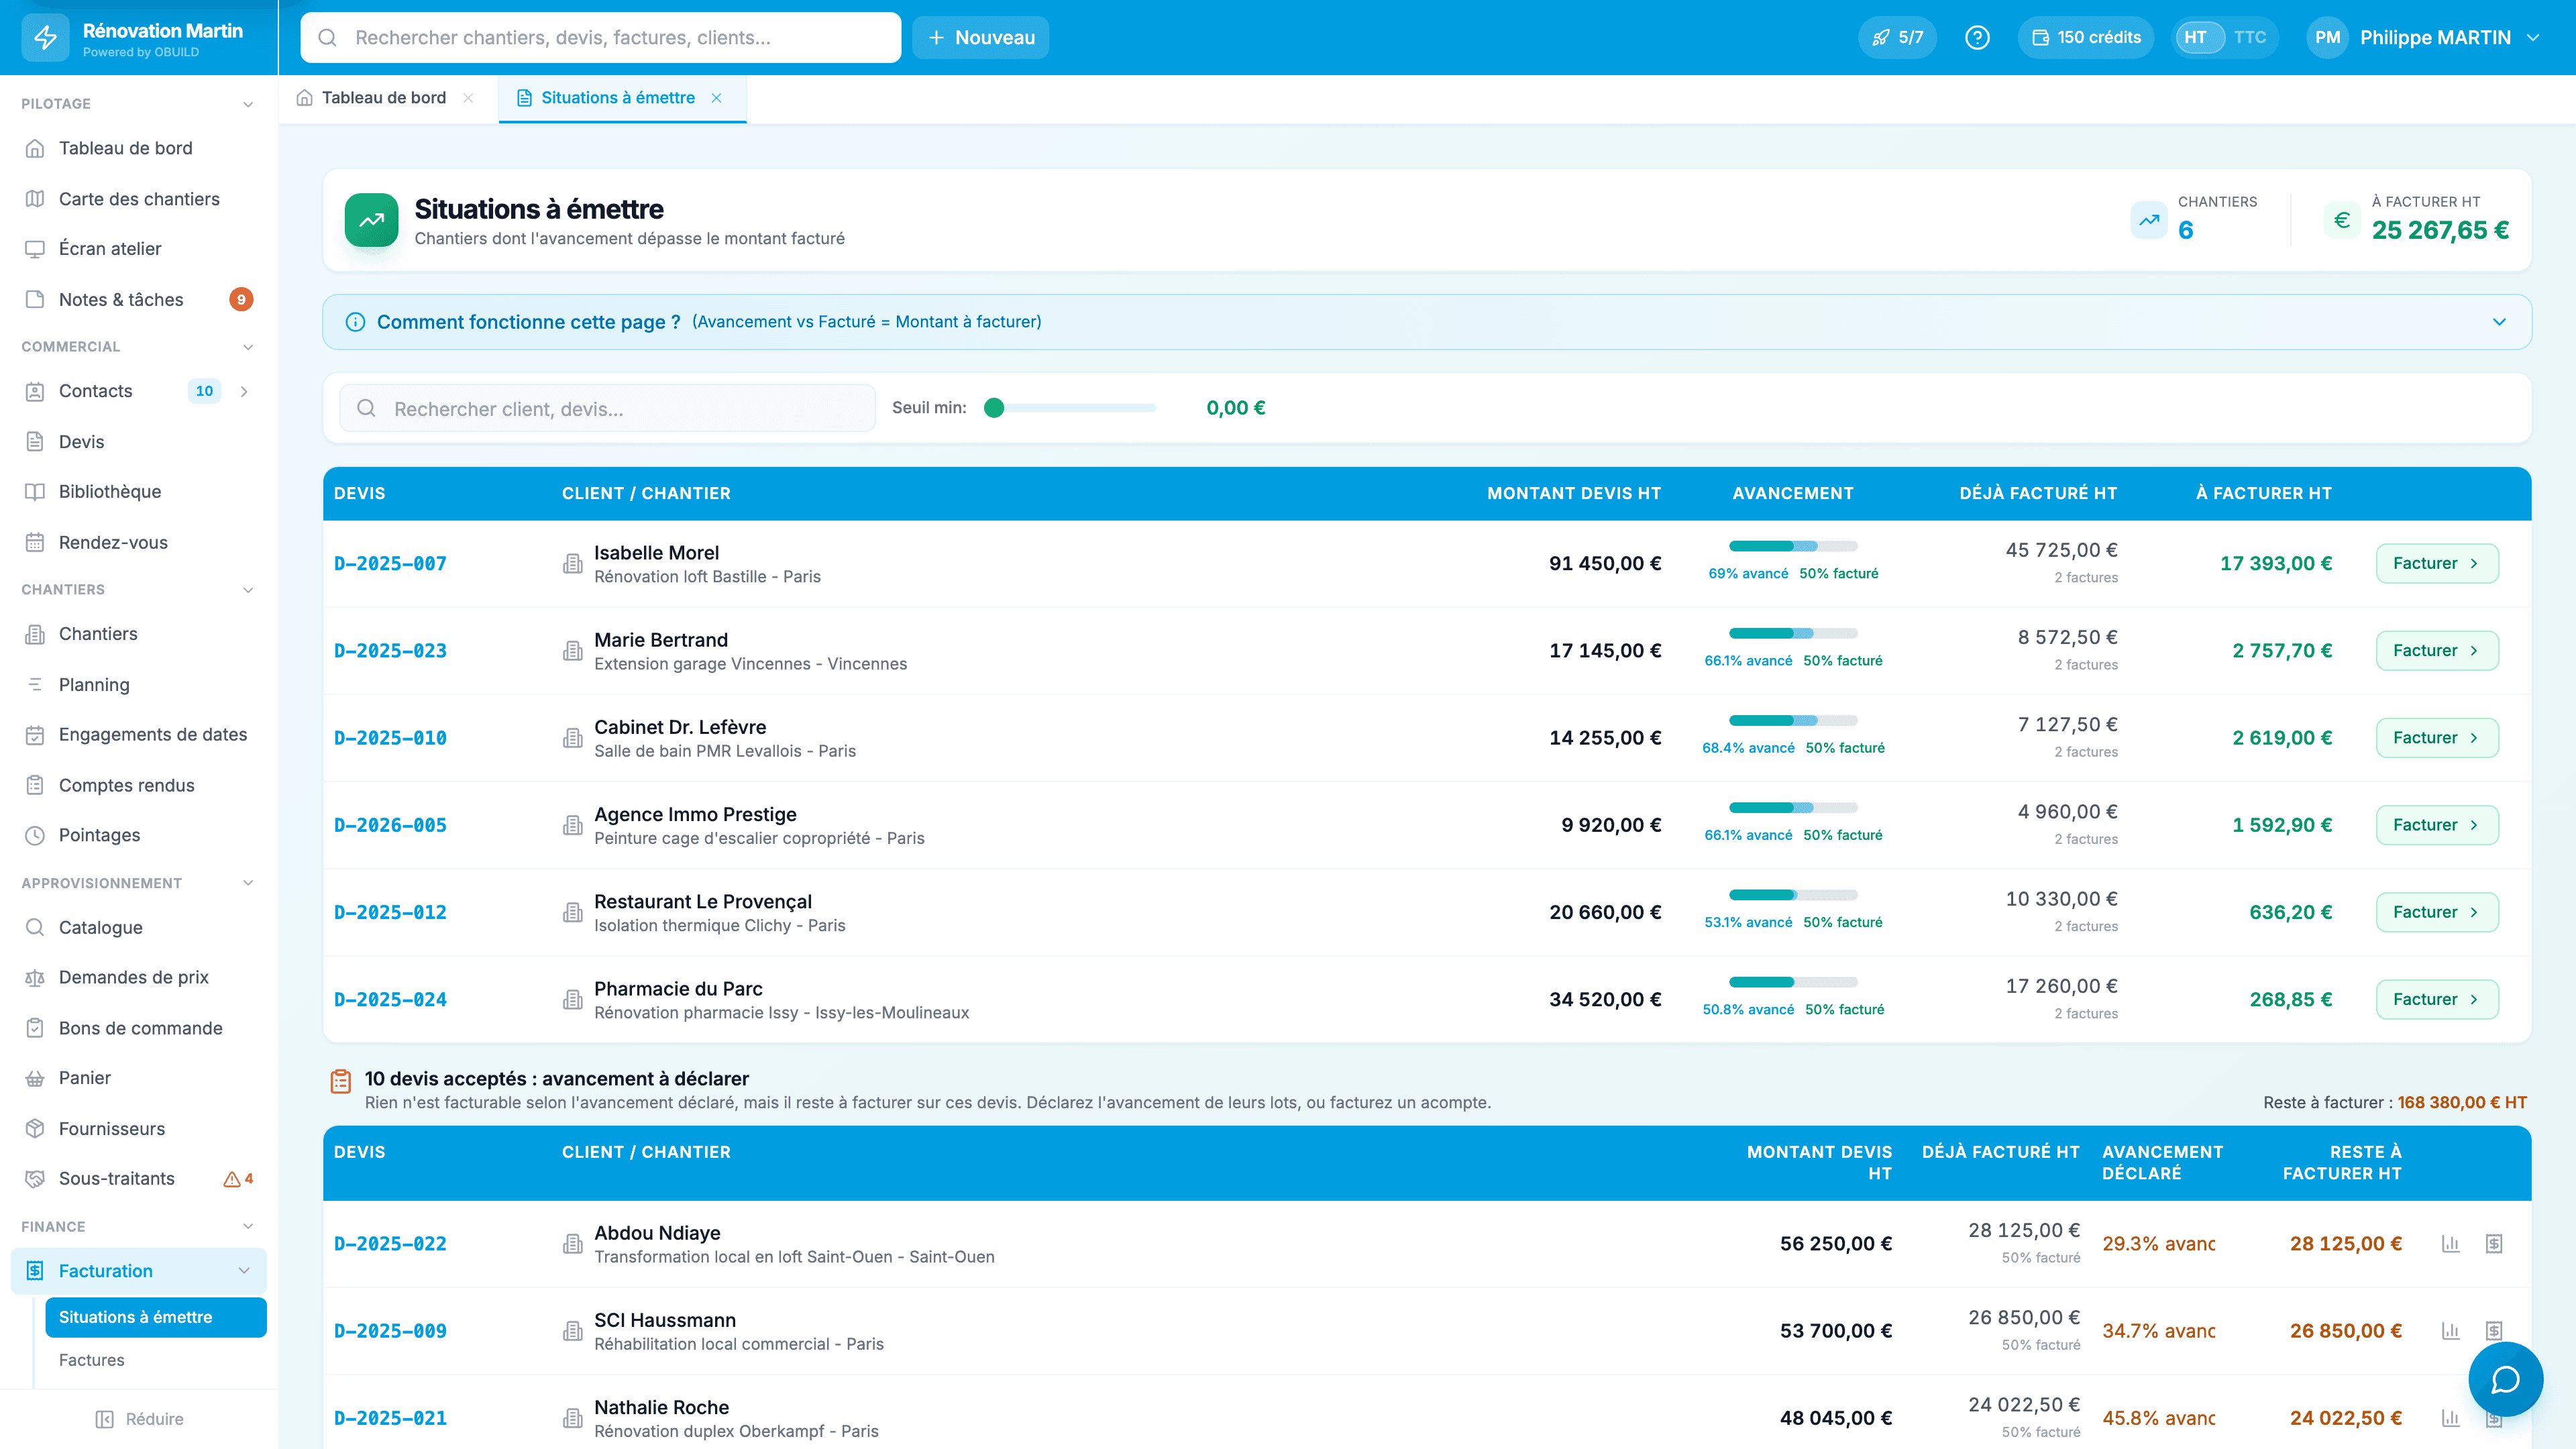2576x1449 pixels.
Task: Open the floating chat bubble button
Action: [x=2505, y=1379]
